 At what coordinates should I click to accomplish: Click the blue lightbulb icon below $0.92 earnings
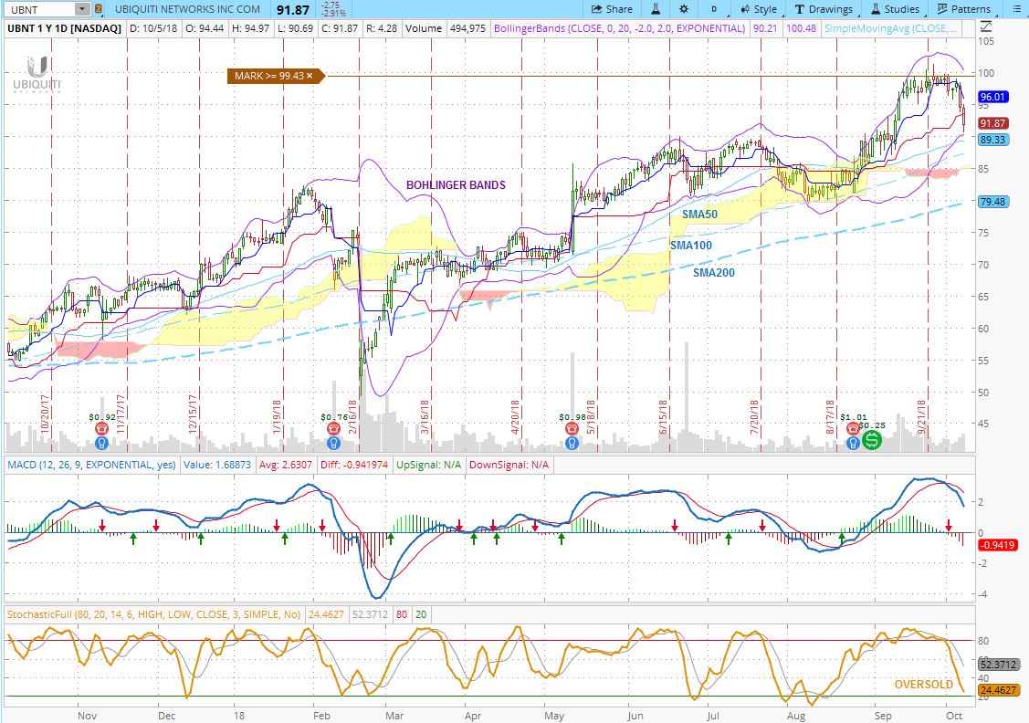point(101,443)
